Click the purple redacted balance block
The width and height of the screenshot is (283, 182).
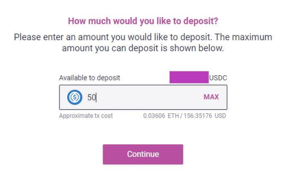tap(189, 77)
